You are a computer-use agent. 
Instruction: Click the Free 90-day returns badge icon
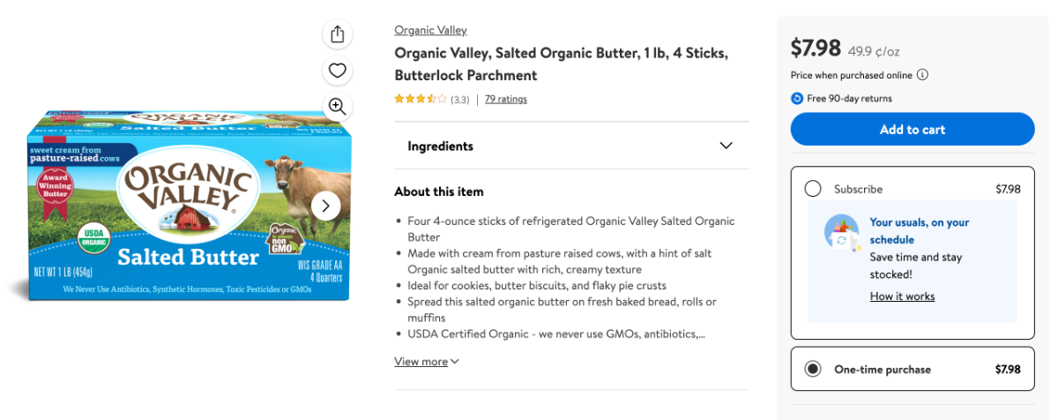point(797,98)
